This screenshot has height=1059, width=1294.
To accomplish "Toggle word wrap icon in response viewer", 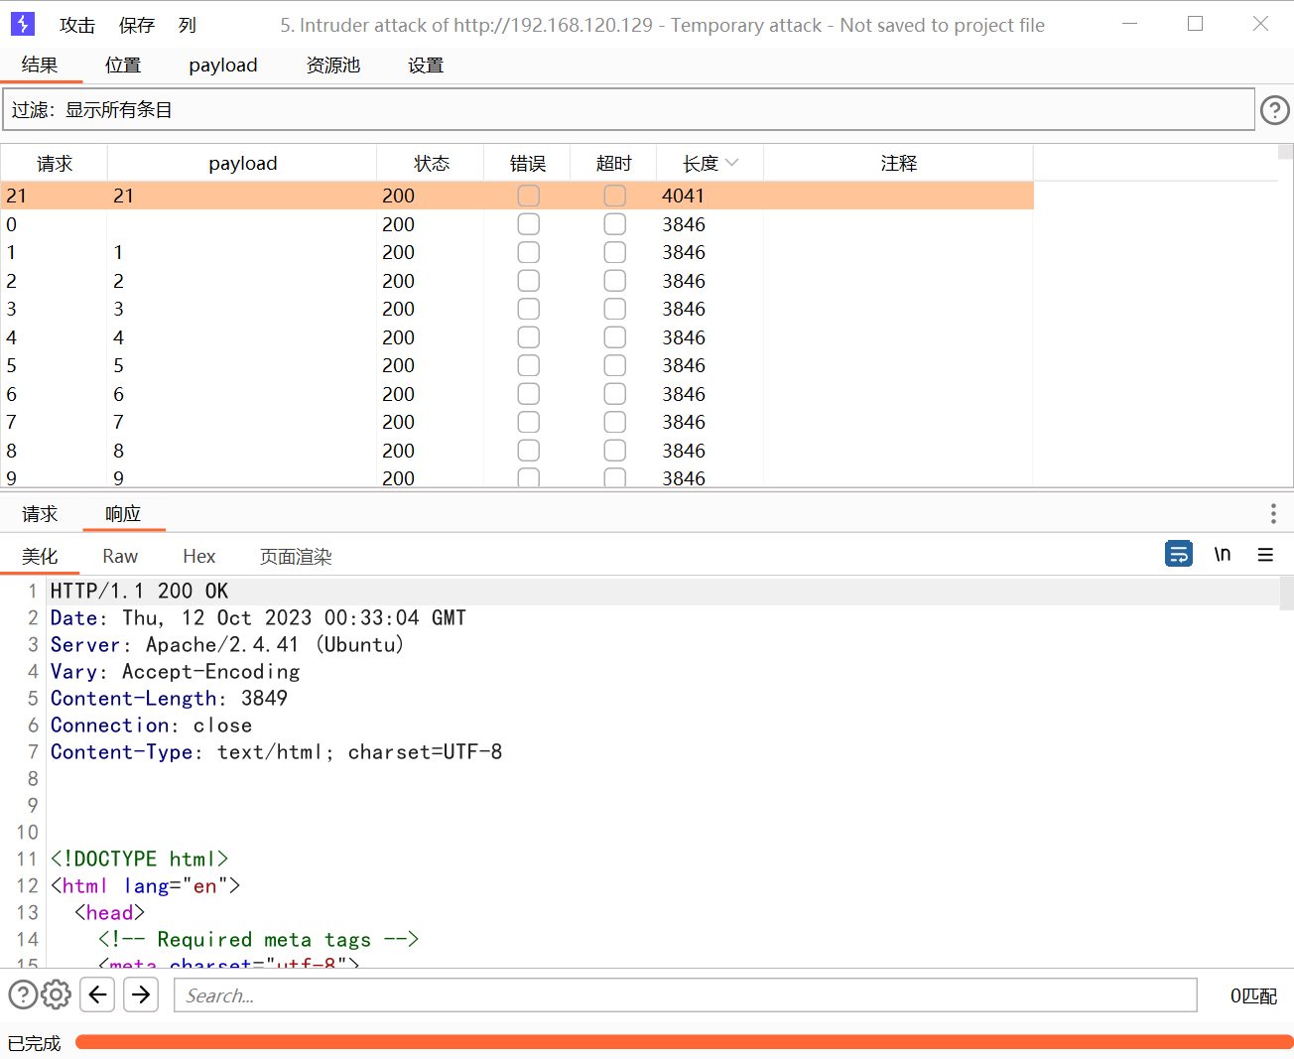I will [1178, 554].
